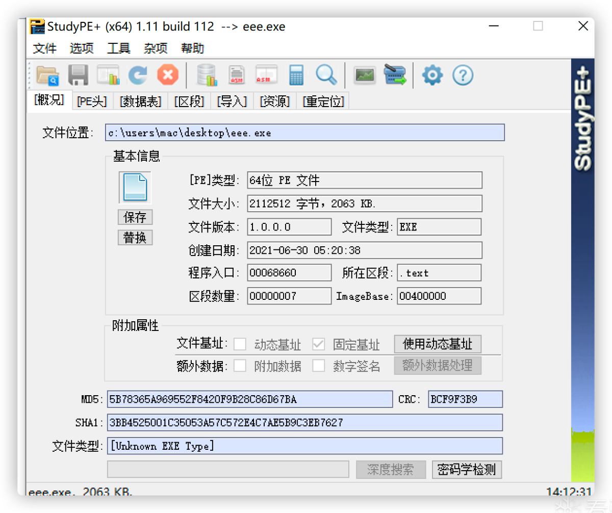Click the window with bar chart icon
Viewport: 612px width, 513px height.
pyautogui.click(x=108, y=75)
